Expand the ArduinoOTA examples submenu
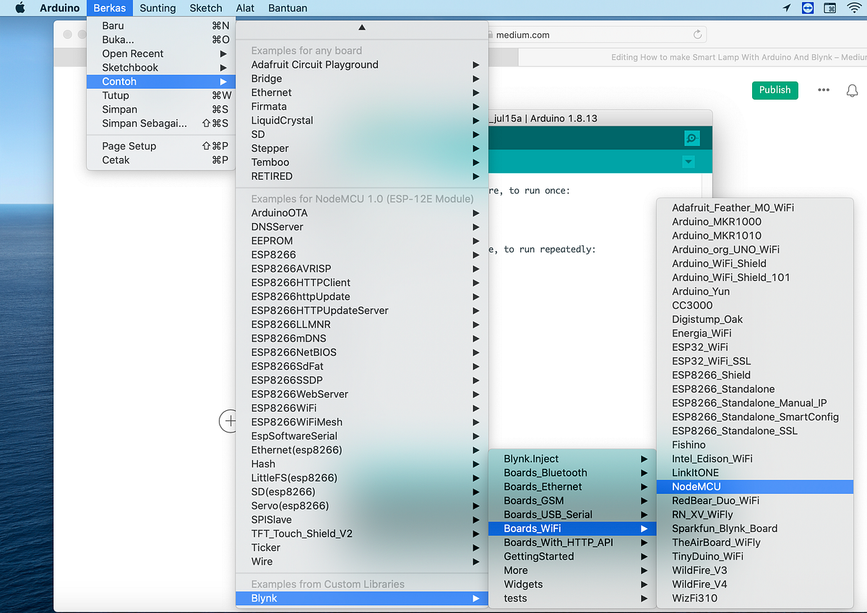The width and height of the screenshot is (867, 613). [362, 213]
